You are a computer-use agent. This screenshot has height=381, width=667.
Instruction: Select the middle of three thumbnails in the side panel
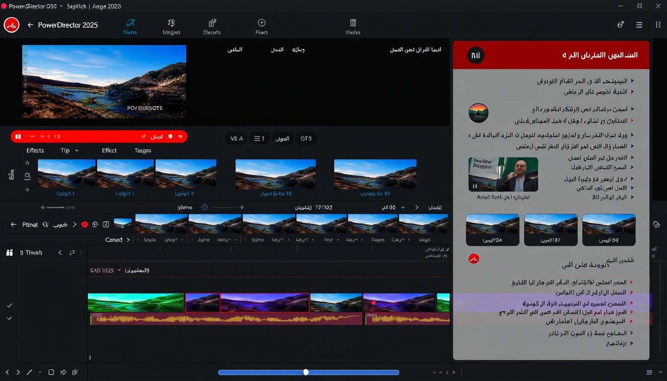click(550, 230)
